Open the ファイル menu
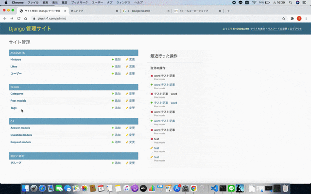The width and height of the screenshot is (311, 194). coord(33,2)
